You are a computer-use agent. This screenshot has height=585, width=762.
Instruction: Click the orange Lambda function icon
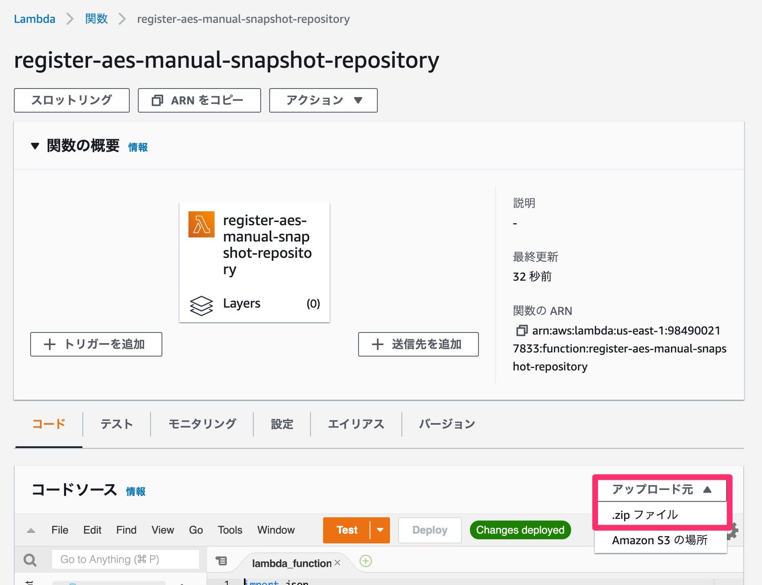click(x=202, y=224)
